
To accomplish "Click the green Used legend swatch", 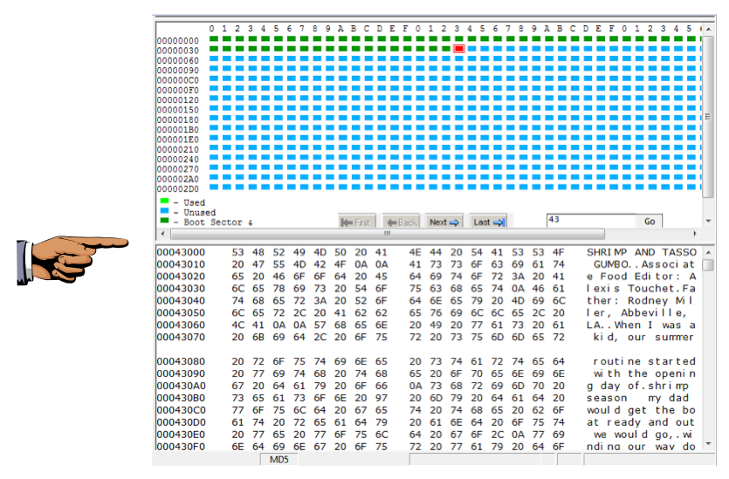I will coord(164,201).
